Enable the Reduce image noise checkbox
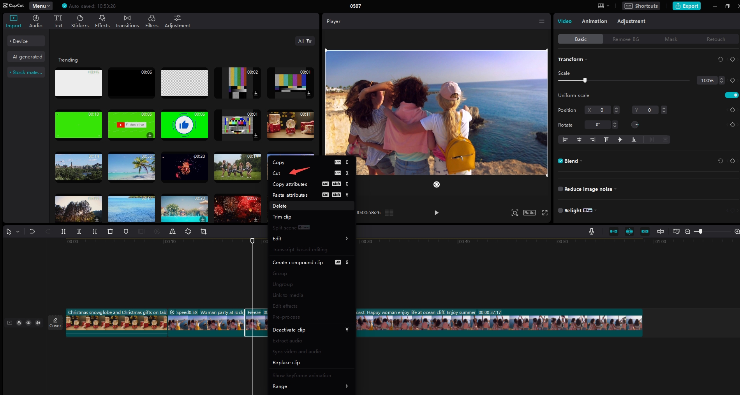Screen dimensions: 740x395 click(560, 189)
